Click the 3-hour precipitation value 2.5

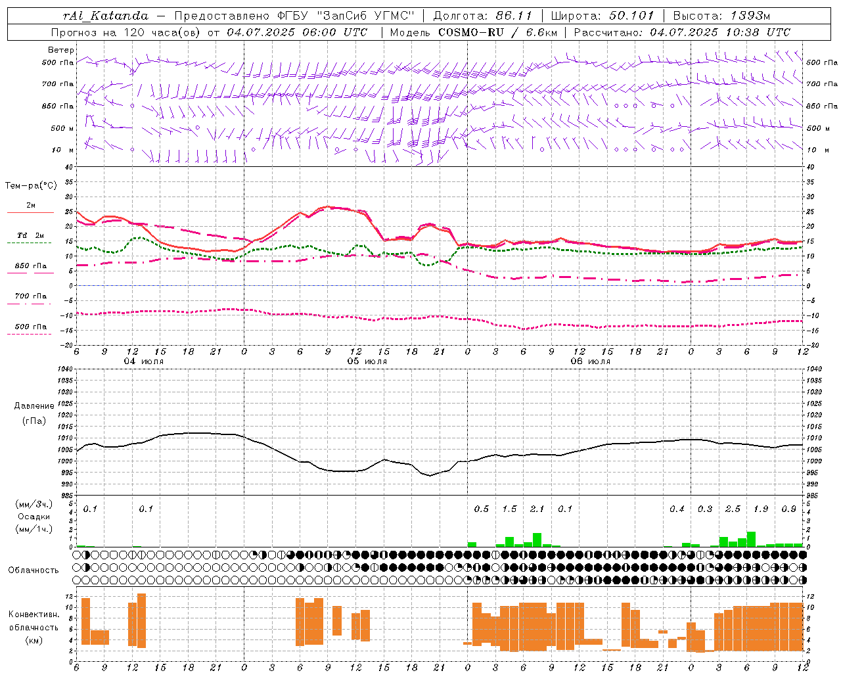pyautogui.click(x=733, y=509)
